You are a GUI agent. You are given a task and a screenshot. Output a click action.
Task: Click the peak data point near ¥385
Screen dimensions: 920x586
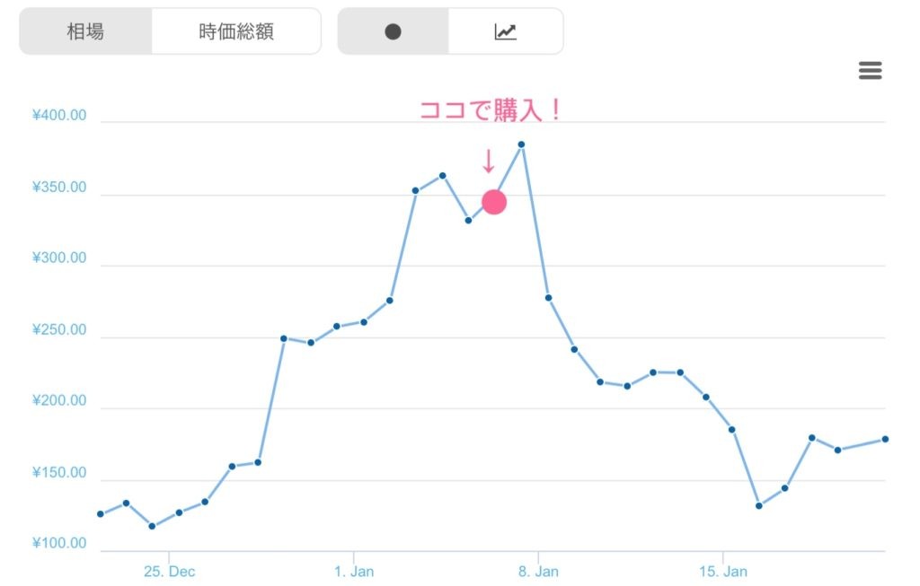521,144
